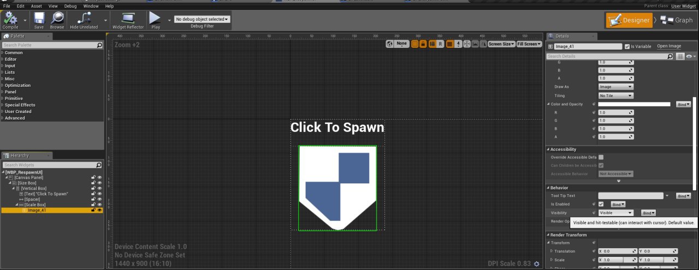Open the Fill Screen dropdown
Image resolution: width=699 pixels, height=270 pixels.
(x=529, y=44)
